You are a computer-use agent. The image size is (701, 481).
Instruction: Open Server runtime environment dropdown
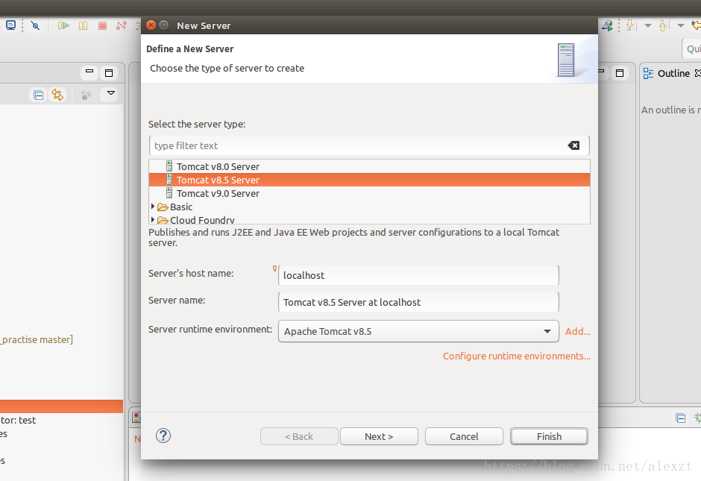click(x=418, y=331)
